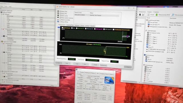Viewport: 183px width, 103px height.
Task: Switch to the Statistics tab in Stability Test
Action: point(93,26)
